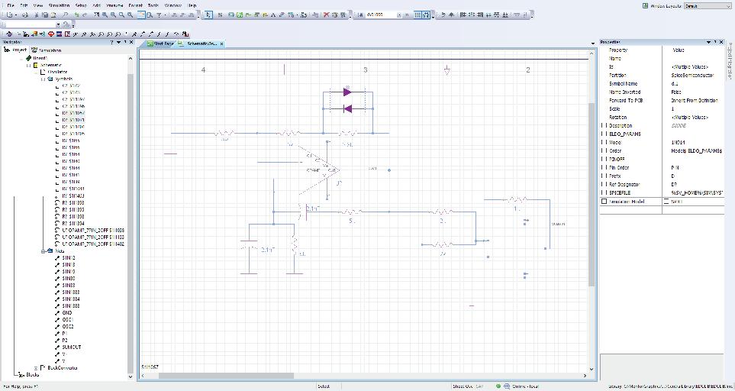735x391 pixels.
Task: Collapse the Nets folder node
Action: 43,250
